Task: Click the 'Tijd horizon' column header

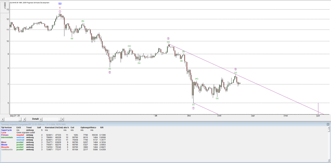Action: tap(6, 128)
